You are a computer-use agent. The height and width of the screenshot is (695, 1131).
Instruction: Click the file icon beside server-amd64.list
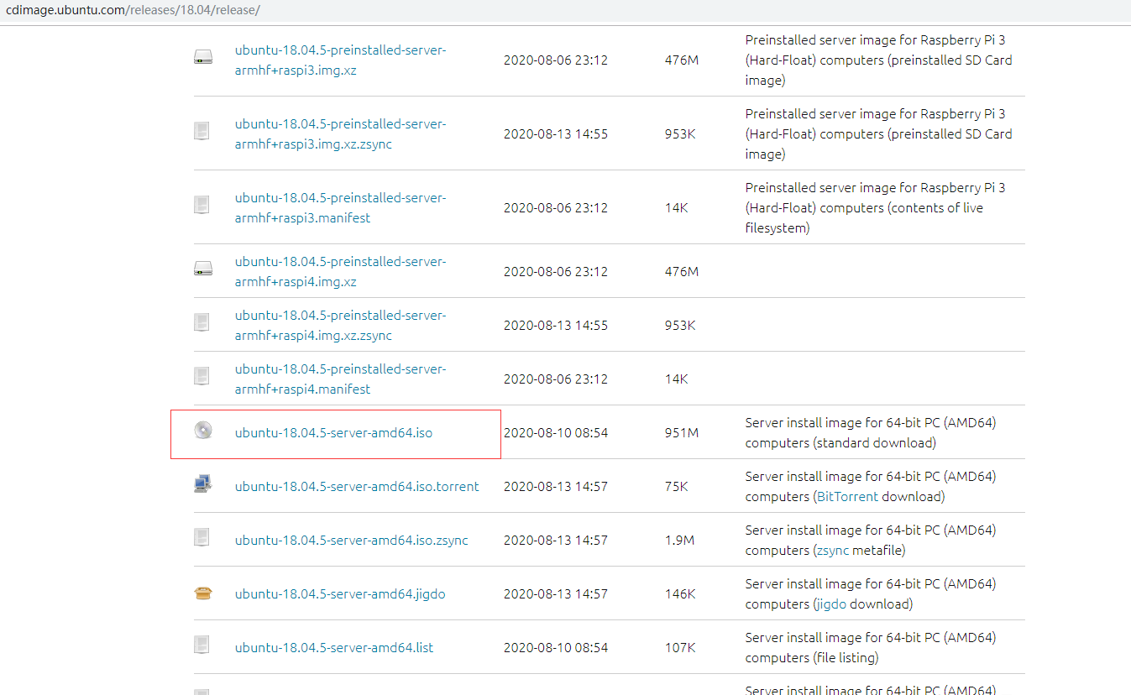(202, 645)
